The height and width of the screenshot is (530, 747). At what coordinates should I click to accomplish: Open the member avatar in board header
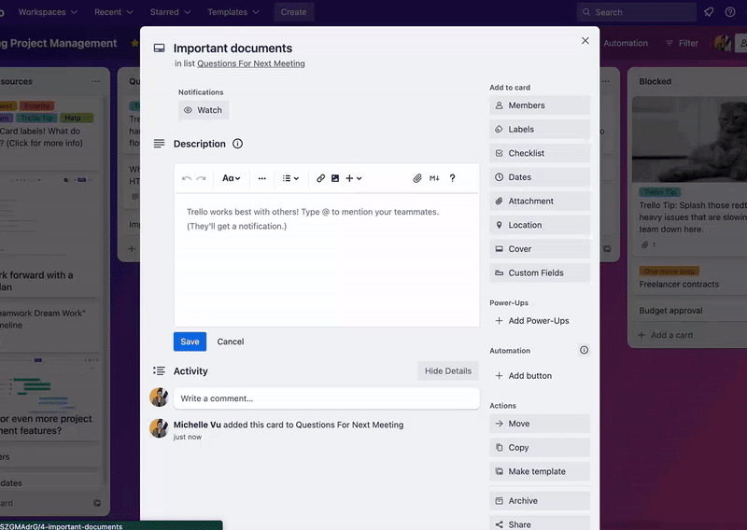(x=722, y=43)
